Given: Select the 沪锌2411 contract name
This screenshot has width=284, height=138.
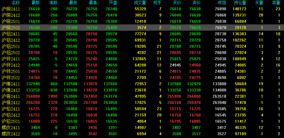Looking at the screenshot, I should (x=11, y=59).
